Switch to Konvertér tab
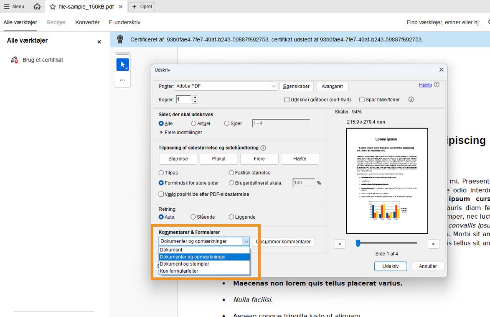The width and height of the screenshot is (490, 317). pos(87,22)
